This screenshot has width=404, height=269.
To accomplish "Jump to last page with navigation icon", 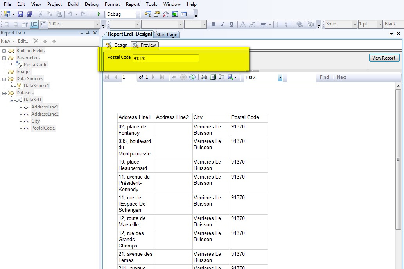I will [163, 77].
